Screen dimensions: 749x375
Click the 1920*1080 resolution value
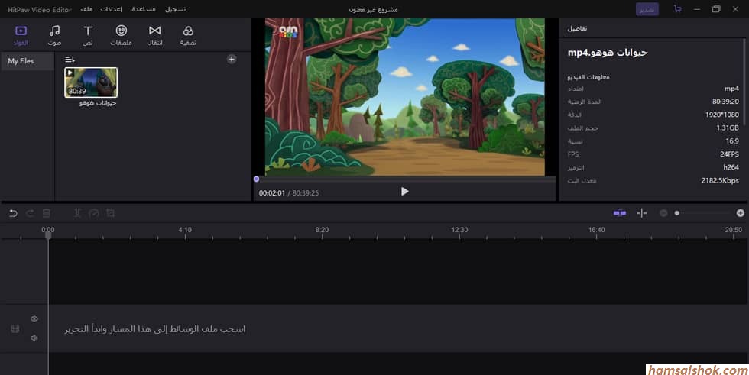721,115
